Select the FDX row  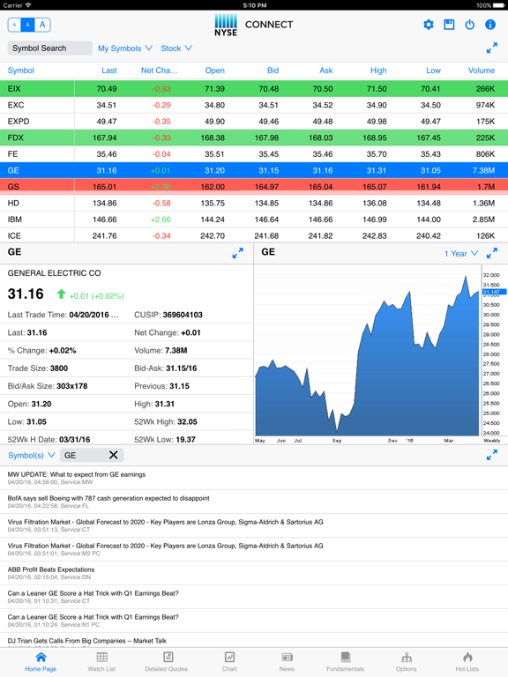tap(254, 138)
